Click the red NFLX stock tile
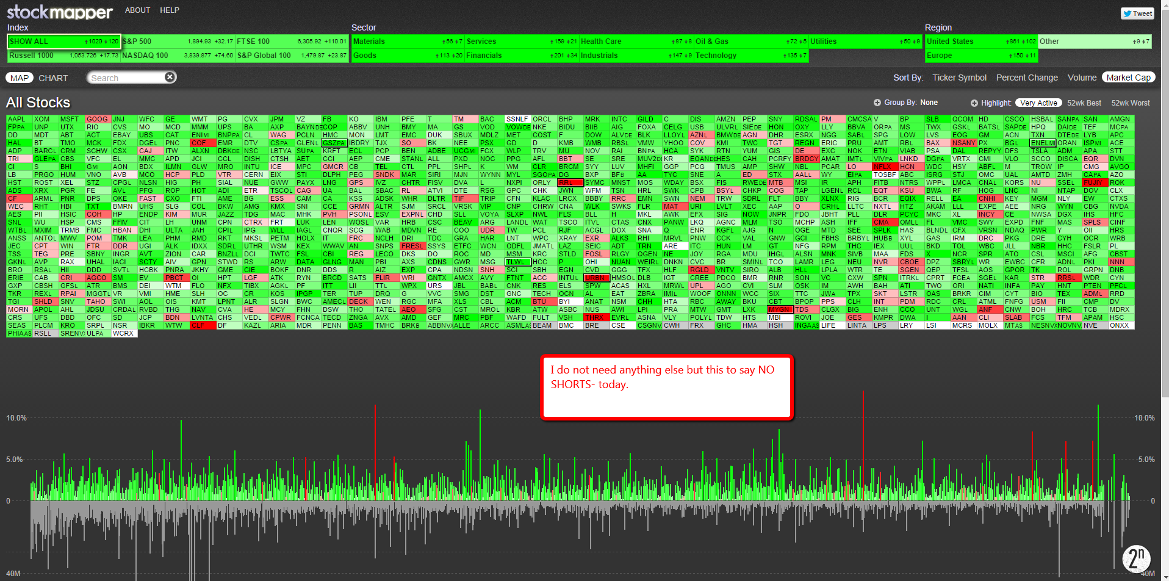 pyautogui.click(x=885, y=167)
